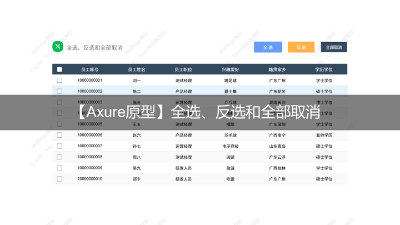Click the blue 全选 button
The image size is (400, 225).
pyautogui.click(x=268, y=47)
